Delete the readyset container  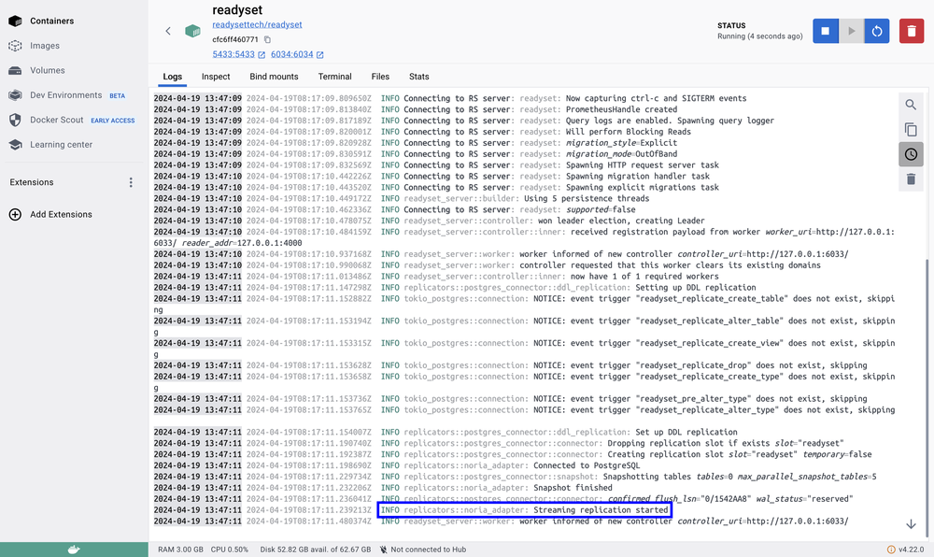click(x=911, y=31)
